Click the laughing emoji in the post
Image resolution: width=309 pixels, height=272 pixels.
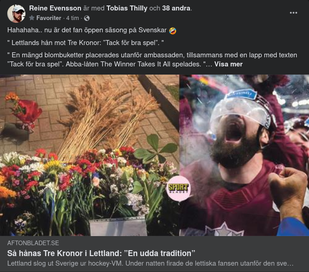click(x=173, y=31)
